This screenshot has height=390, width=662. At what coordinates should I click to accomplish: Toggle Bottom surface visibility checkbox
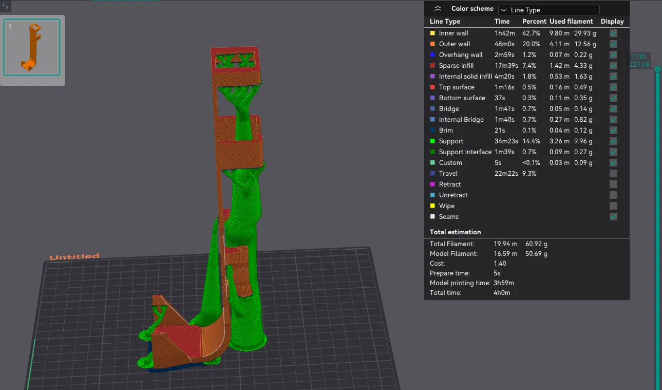click(613, 98)
